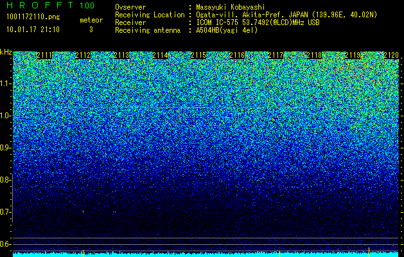Click the yellow meteor tick below 2112
This screenshot has width=404, height=257.
click(83, 253)
